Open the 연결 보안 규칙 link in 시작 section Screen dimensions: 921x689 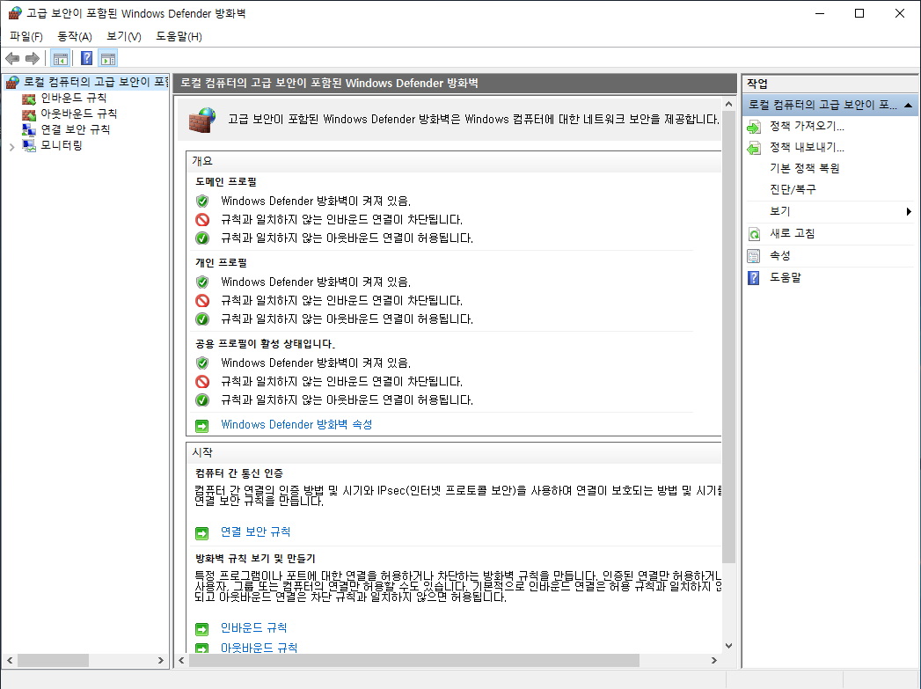pos(255,532)
